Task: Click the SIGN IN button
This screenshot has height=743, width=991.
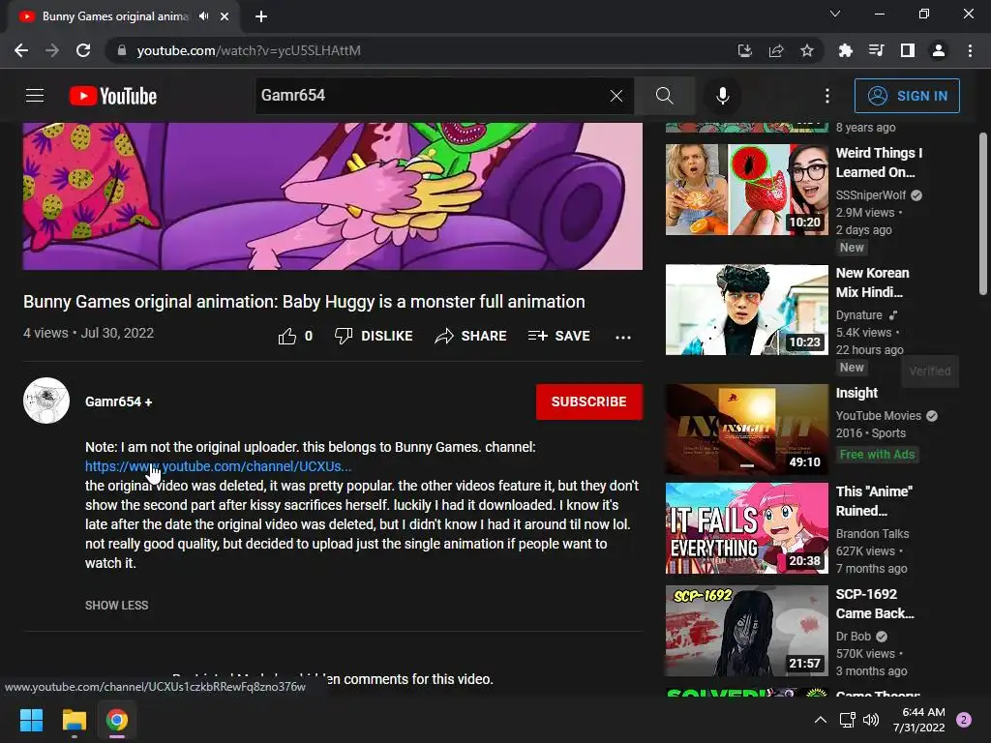Action: (x=907, y=96)
